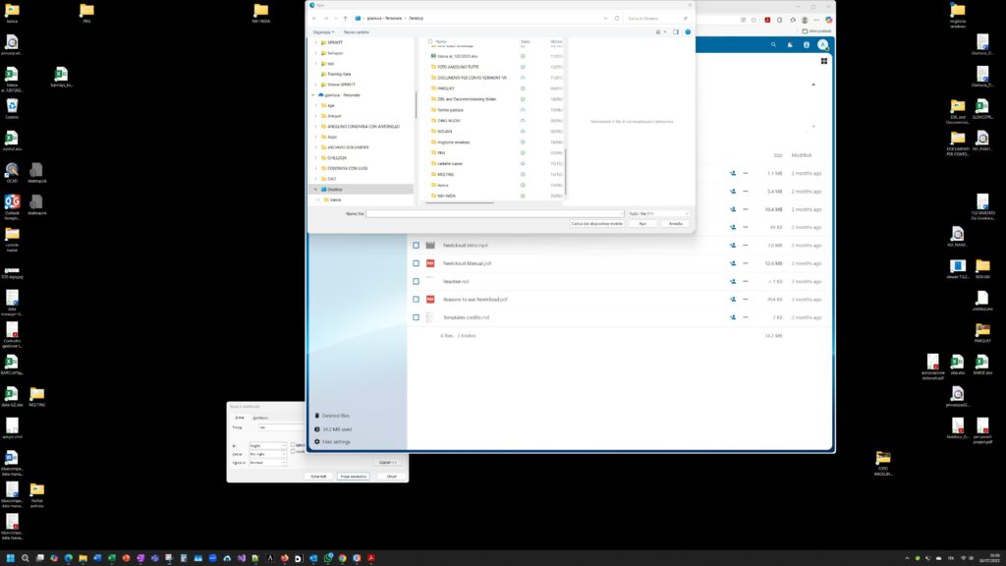Open Files settings gear in sidebar
Screen dimensions: 1006x566
pyautogui.click(x=316, y=442)
